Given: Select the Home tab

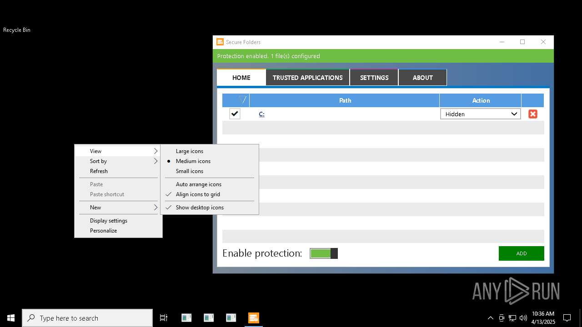Looking at the screenshot, I should [x=241, y=78].
